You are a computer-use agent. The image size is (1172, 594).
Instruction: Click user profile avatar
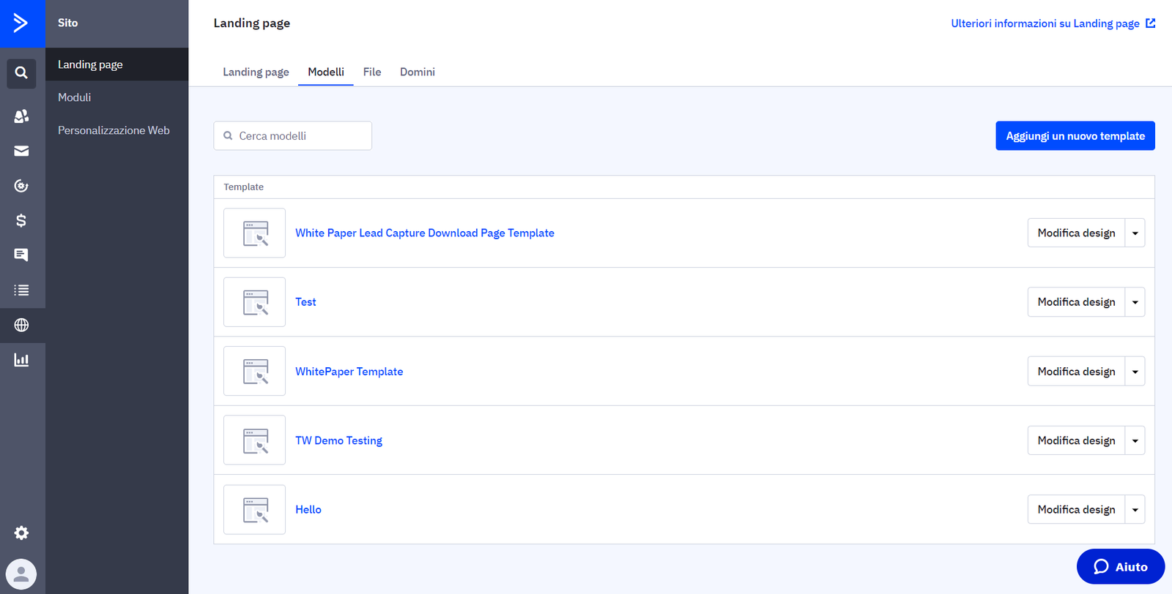pyautogui.click(x=21, y=574)
